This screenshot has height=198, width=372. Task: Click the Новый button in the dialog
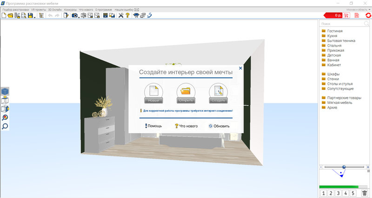coord(153,101)
